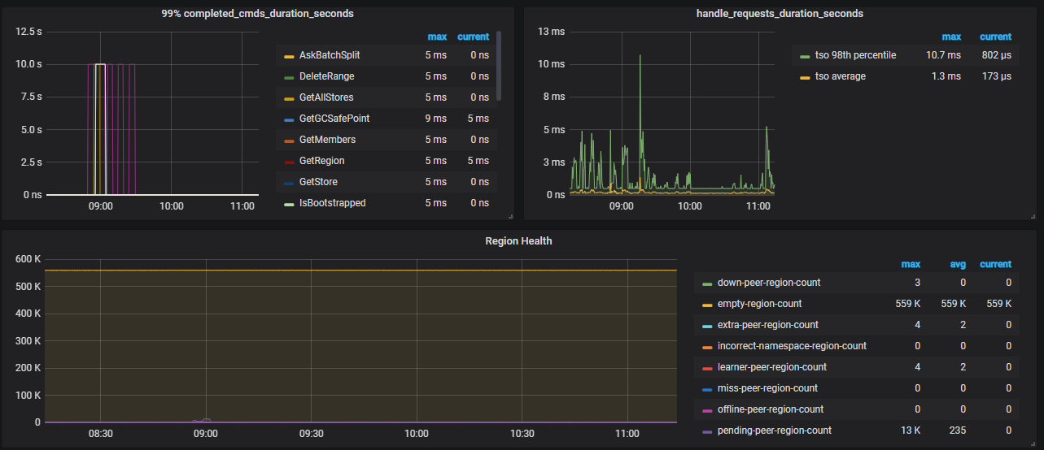
Task: Sort Region Health legend by avg column
Action: tap(959, 264)
